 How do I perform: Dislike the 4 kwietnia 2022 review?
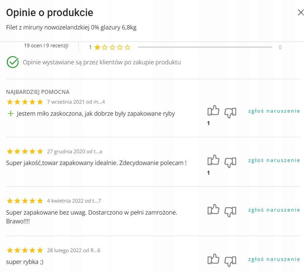pyautogui.click(x=230, y=211)
